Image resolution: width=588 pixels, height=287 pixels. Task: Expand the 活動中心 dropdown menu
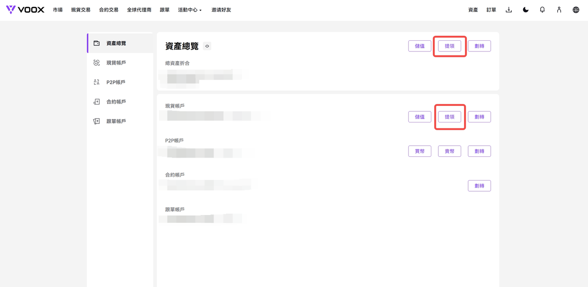[190, 10]
